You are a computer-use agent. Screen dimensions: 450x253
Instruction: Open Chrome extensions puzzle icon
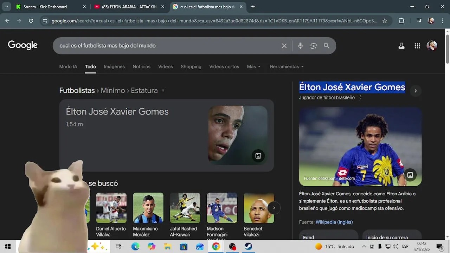401,21
